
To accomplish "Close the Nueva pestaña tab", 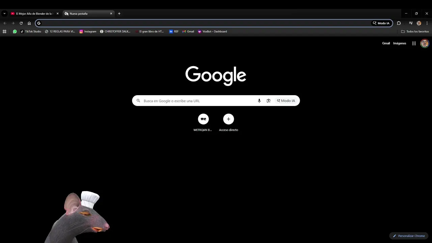I will pyautogui.click(x=111, y=13).
